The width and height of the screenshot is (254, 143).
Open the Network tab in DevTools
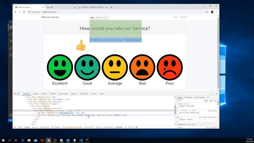(53, 94)
